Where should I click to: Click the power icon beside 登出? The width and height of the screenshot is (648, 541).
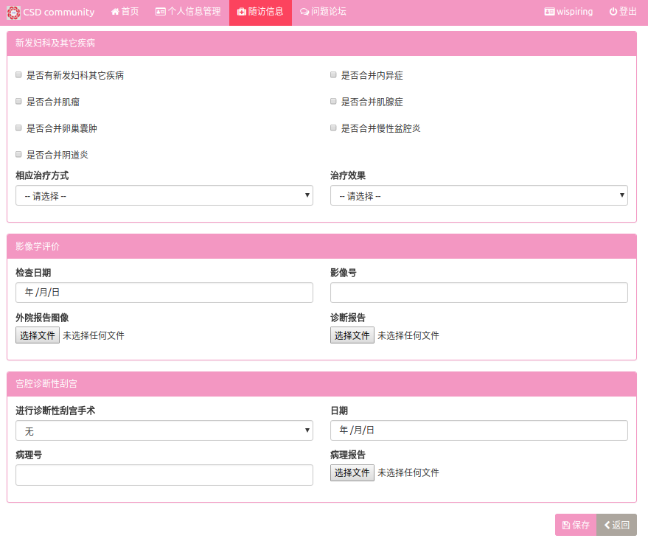(x=613, y=12)
